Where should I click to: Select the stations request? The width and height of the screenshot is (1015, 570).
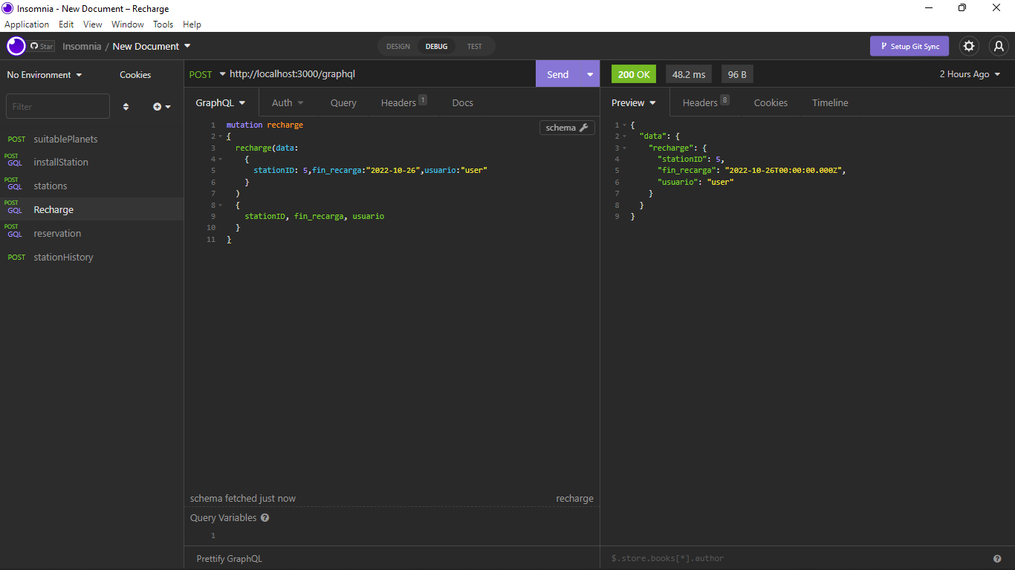click(91, 186)
